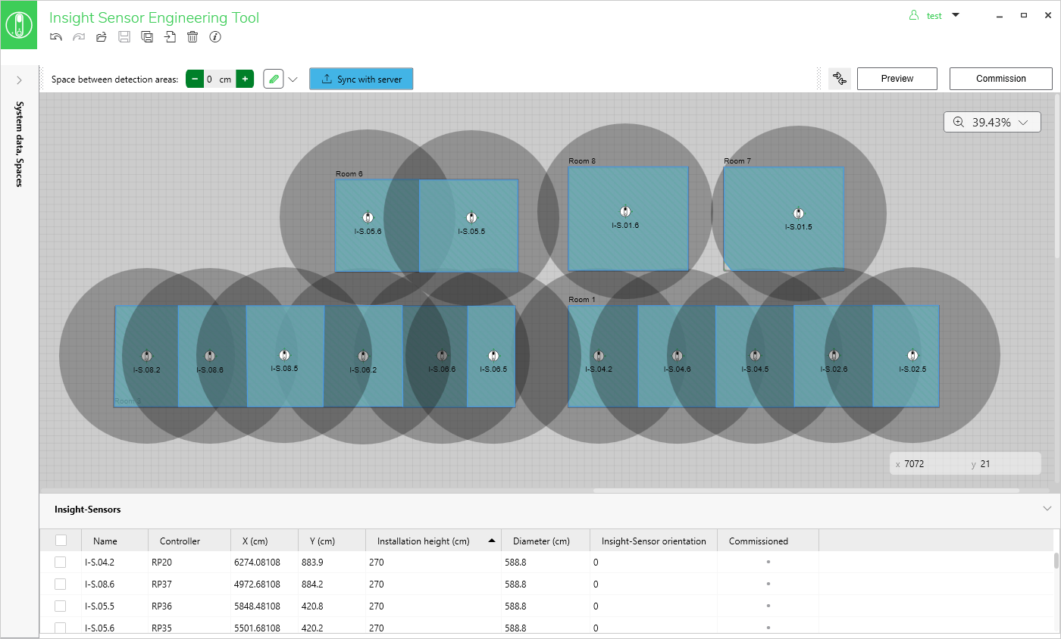Screen dimensions: 1061x639
Task: Click the Undo arrow icon
Action: (56, 37)
